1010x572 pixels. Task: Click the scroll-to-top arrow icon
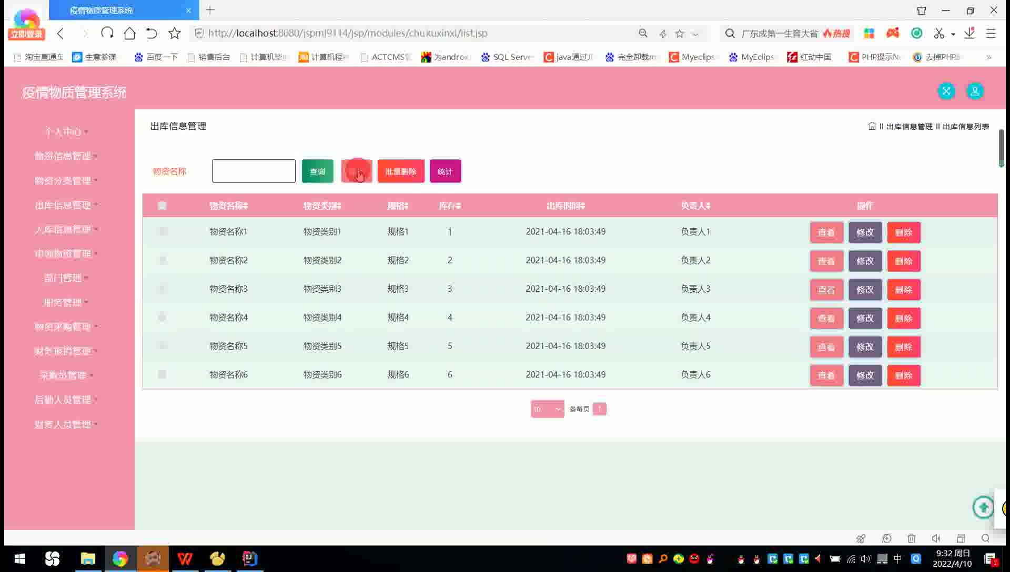(x=983, y=507)
